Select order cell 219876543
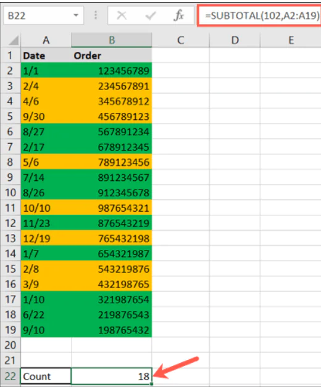The width and height of the screenshot is (321, 387). click(112, 314)
